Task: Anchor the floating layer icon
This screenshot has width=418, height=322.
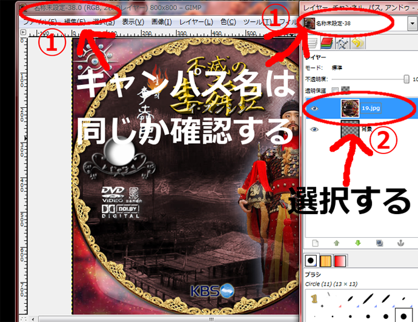Action: point(400,243)
